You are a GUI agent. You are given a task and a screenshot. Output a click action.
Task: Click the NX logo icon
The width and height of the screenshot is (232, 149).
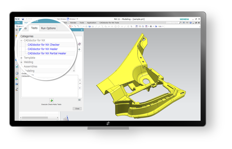tap(17, 19)
